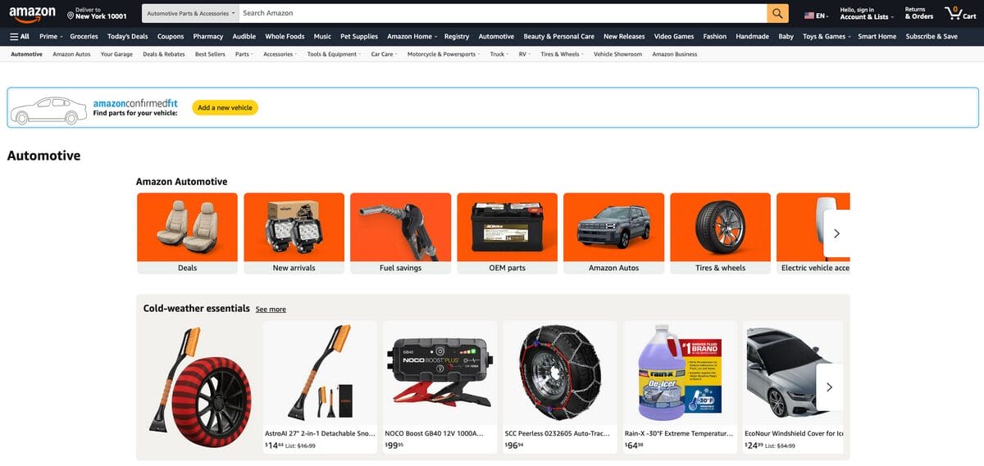Open Account & Lists sign-in menu
Viewport: 984px width, 466px height.
coord(866,13)
